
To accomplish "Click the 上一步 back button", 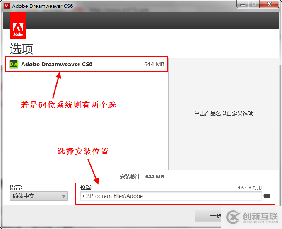I will 209,216.
